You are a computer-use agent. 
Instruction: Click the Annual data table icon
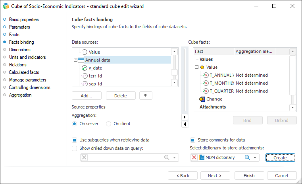pyautogui.click(x=81, y=60)
